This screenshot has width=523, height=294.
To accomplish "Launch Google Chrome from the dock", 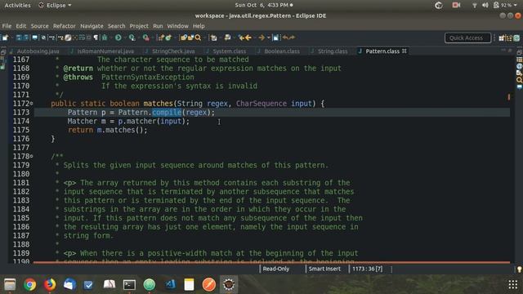I will (29, 285).
